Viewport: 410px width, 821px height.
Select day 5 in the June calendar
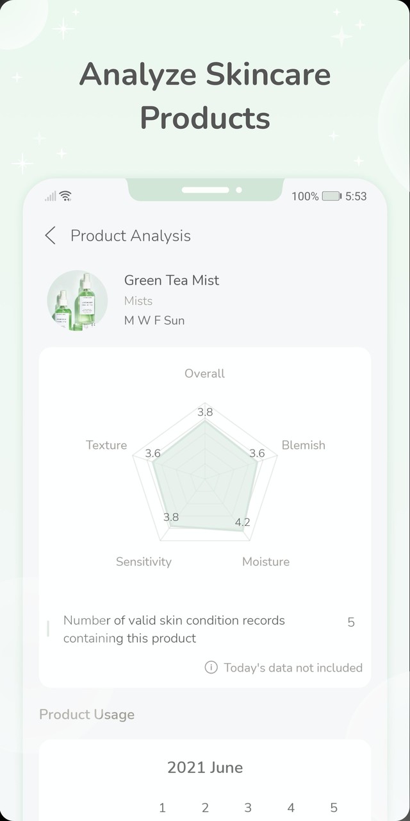[334, 808]
